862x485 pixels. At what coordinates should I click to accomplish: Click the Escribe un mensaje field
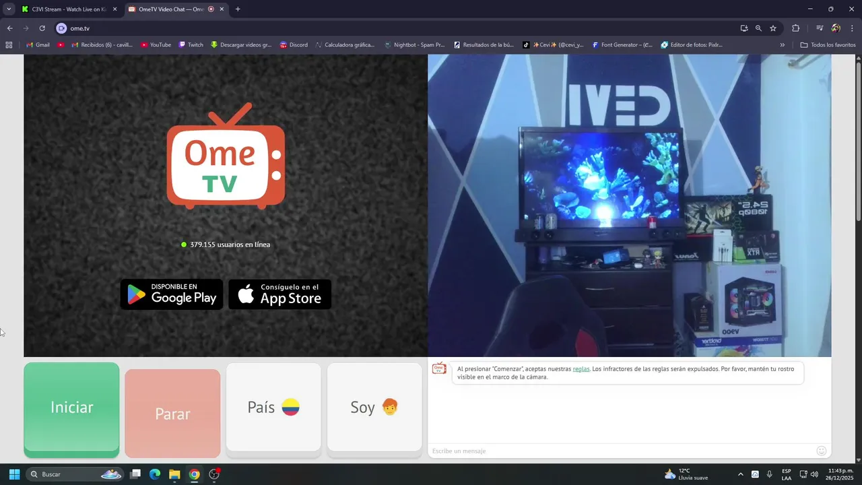[620, 451]
